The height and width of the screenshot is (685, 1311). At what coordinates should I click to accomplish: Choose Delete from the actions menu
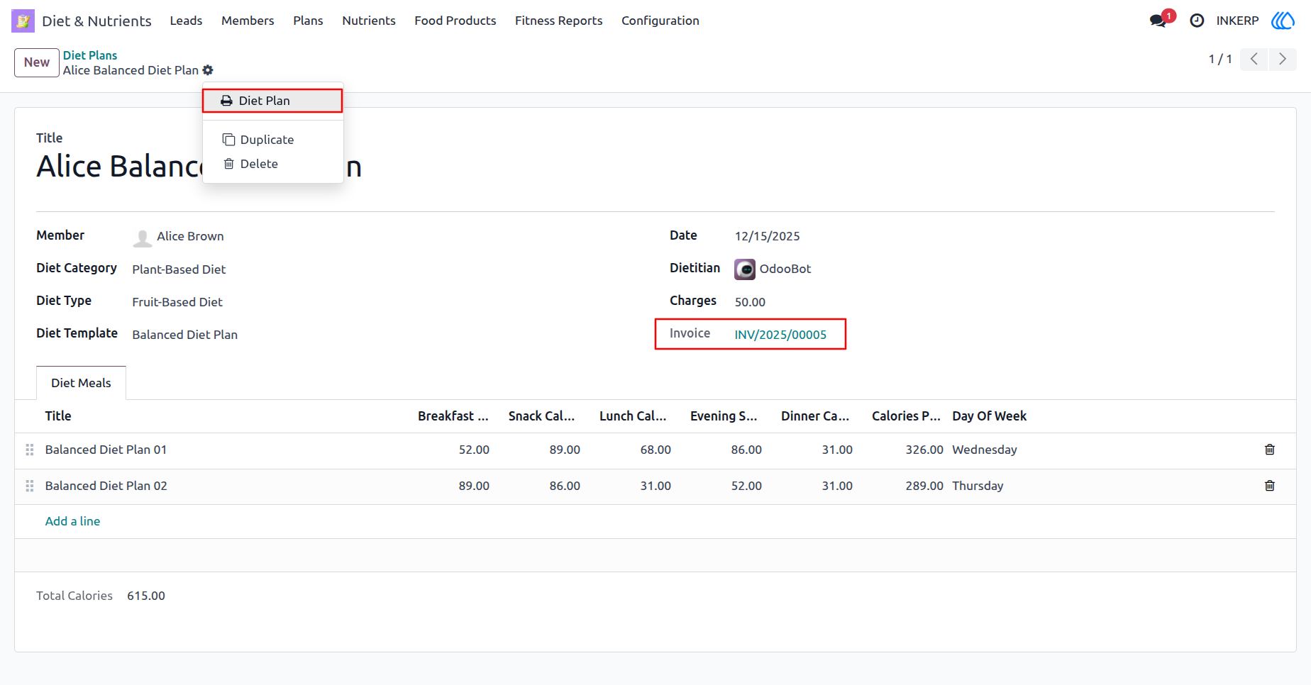(x=273, y=164)
